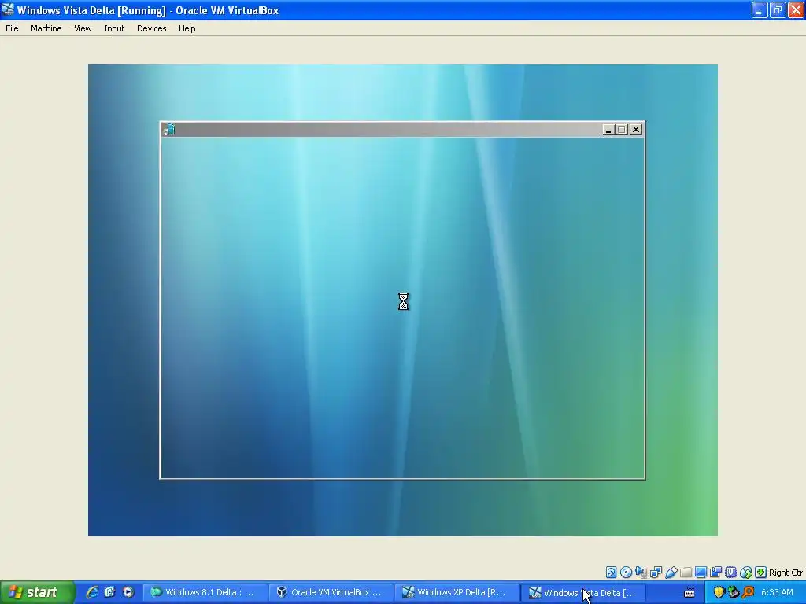Click the display status icon
Viewport: 806px width, 604px height.
tap(701, 573)
